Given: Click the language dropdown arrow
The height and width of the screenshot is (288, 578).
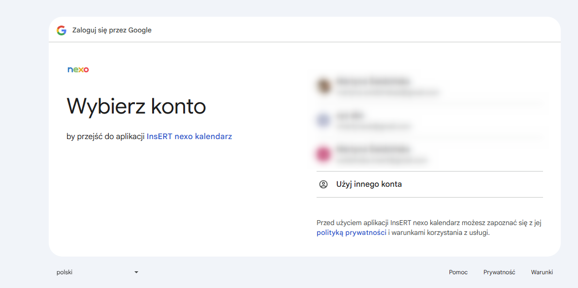Looking at the screenshot, I should 136,272.
